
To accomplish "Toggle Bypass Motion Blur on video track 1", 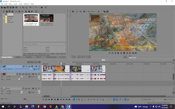I will point(23,66).
